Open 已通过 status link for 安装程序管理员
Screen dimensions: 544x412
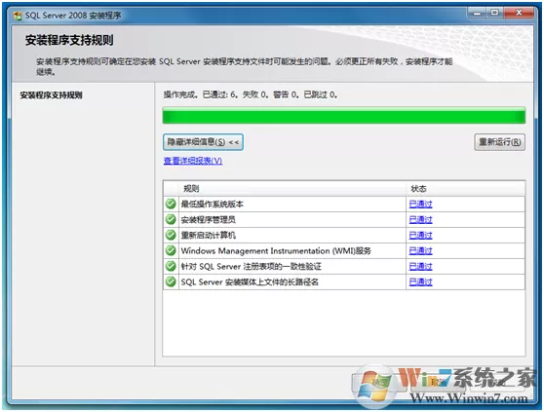pyautogui.click(x=420, y=220)
